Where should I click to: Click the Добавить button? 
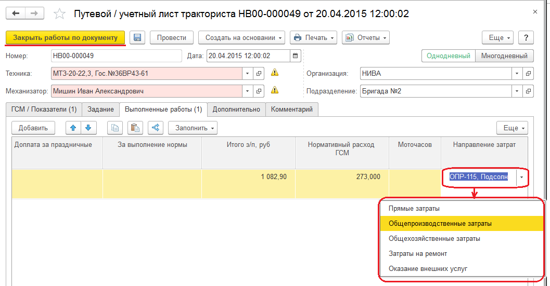[33, 128]
